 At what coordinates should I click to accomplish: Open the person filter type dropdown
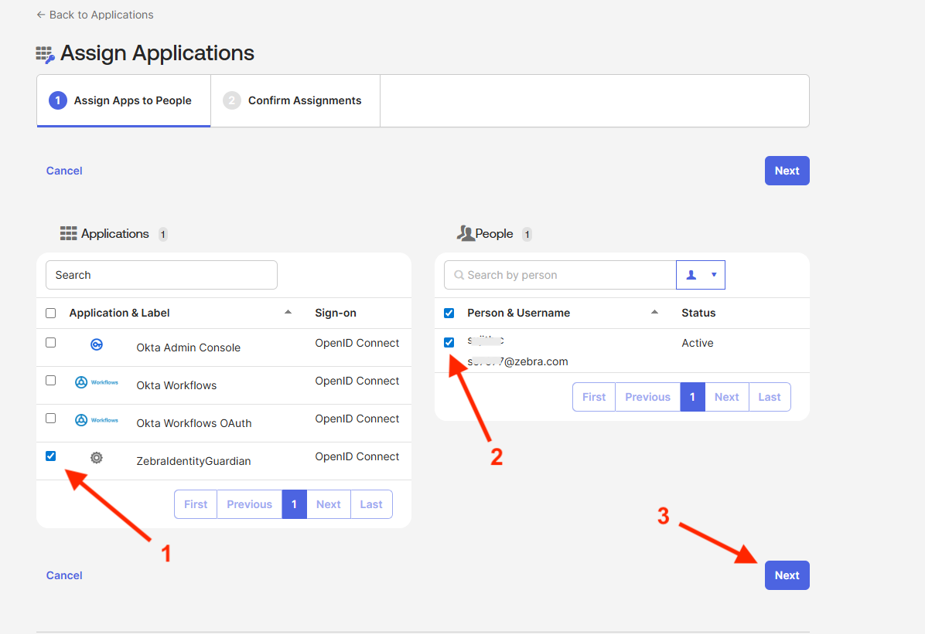tap(701, 275)
